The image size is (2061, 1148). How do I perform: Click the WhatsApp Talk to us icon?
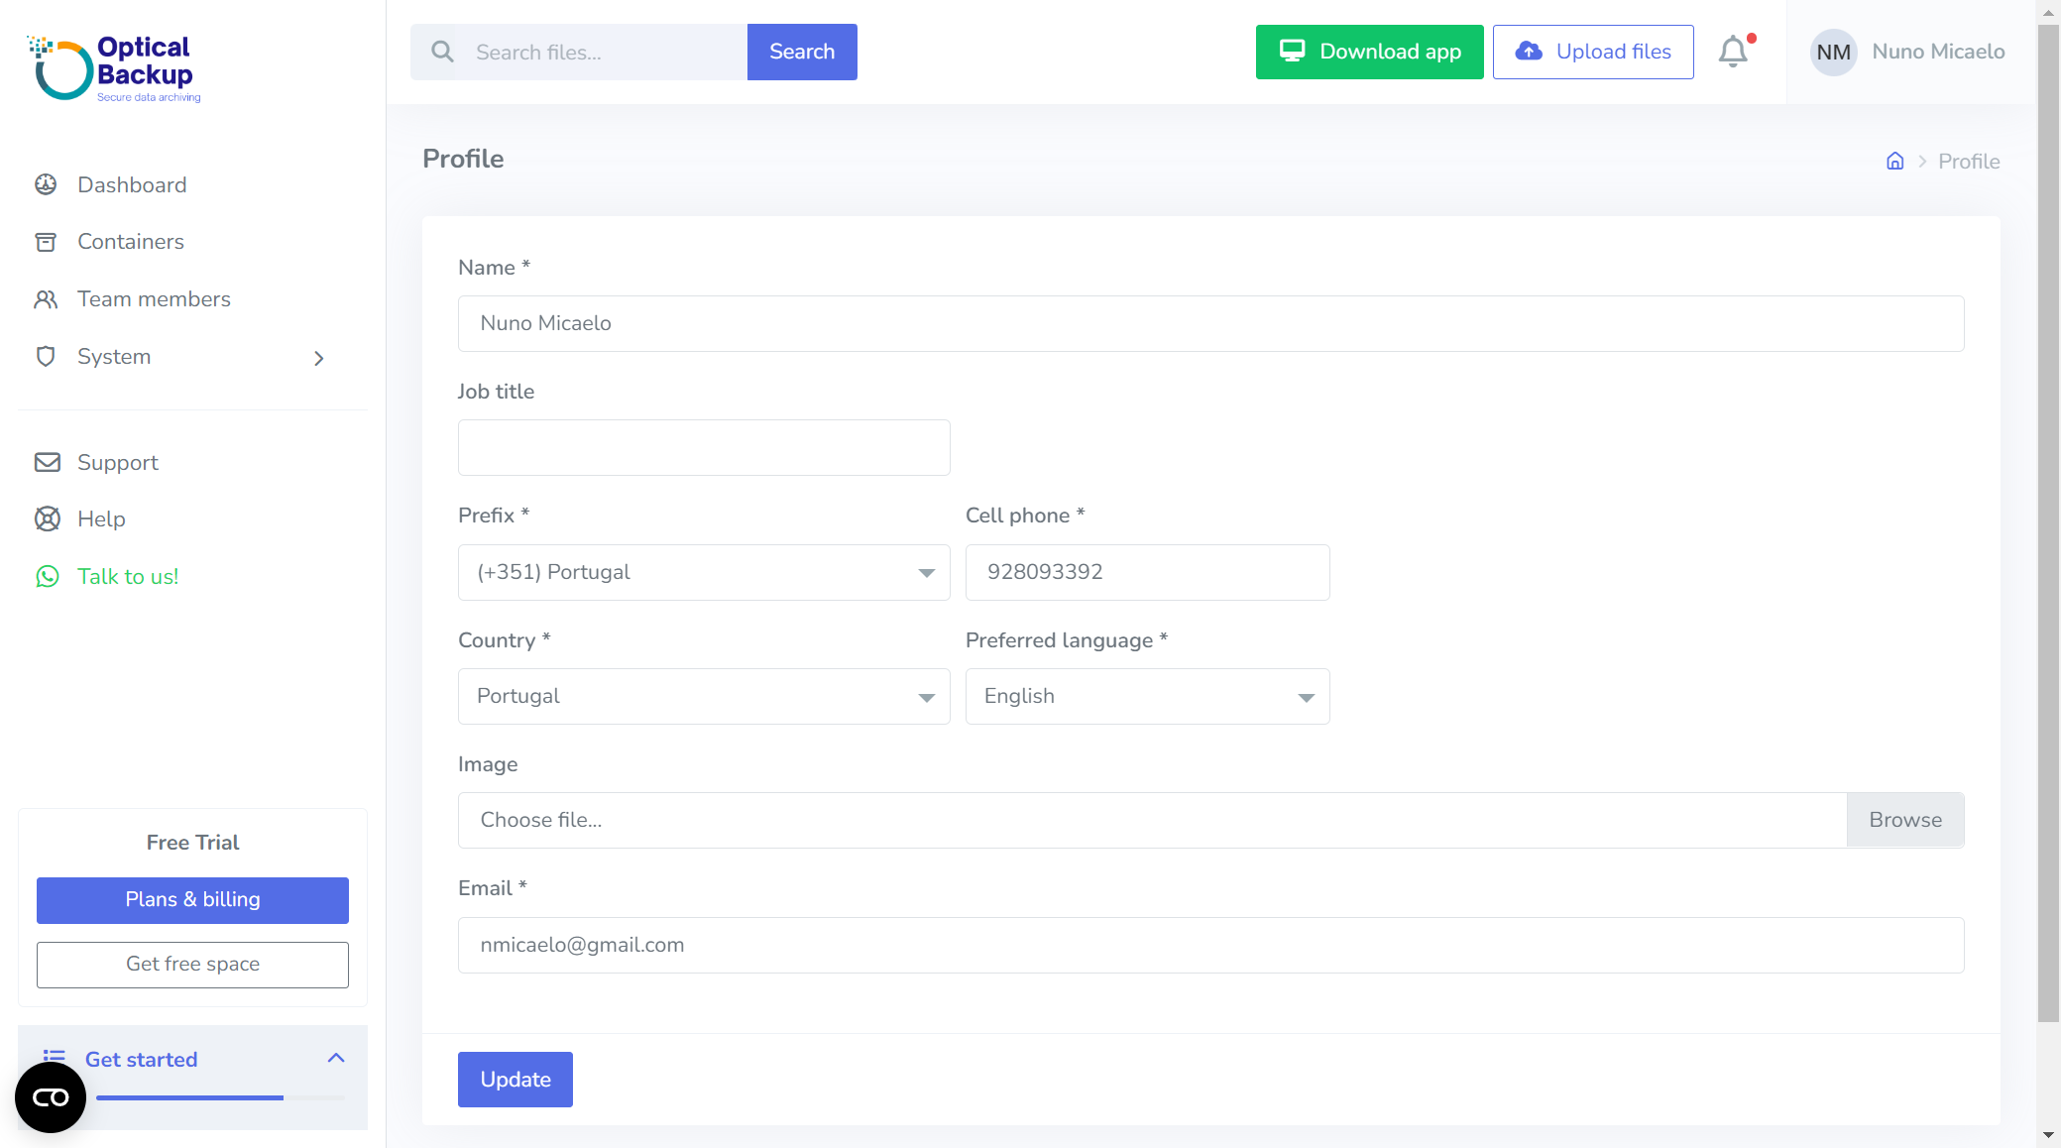click(x=47, y=577)
